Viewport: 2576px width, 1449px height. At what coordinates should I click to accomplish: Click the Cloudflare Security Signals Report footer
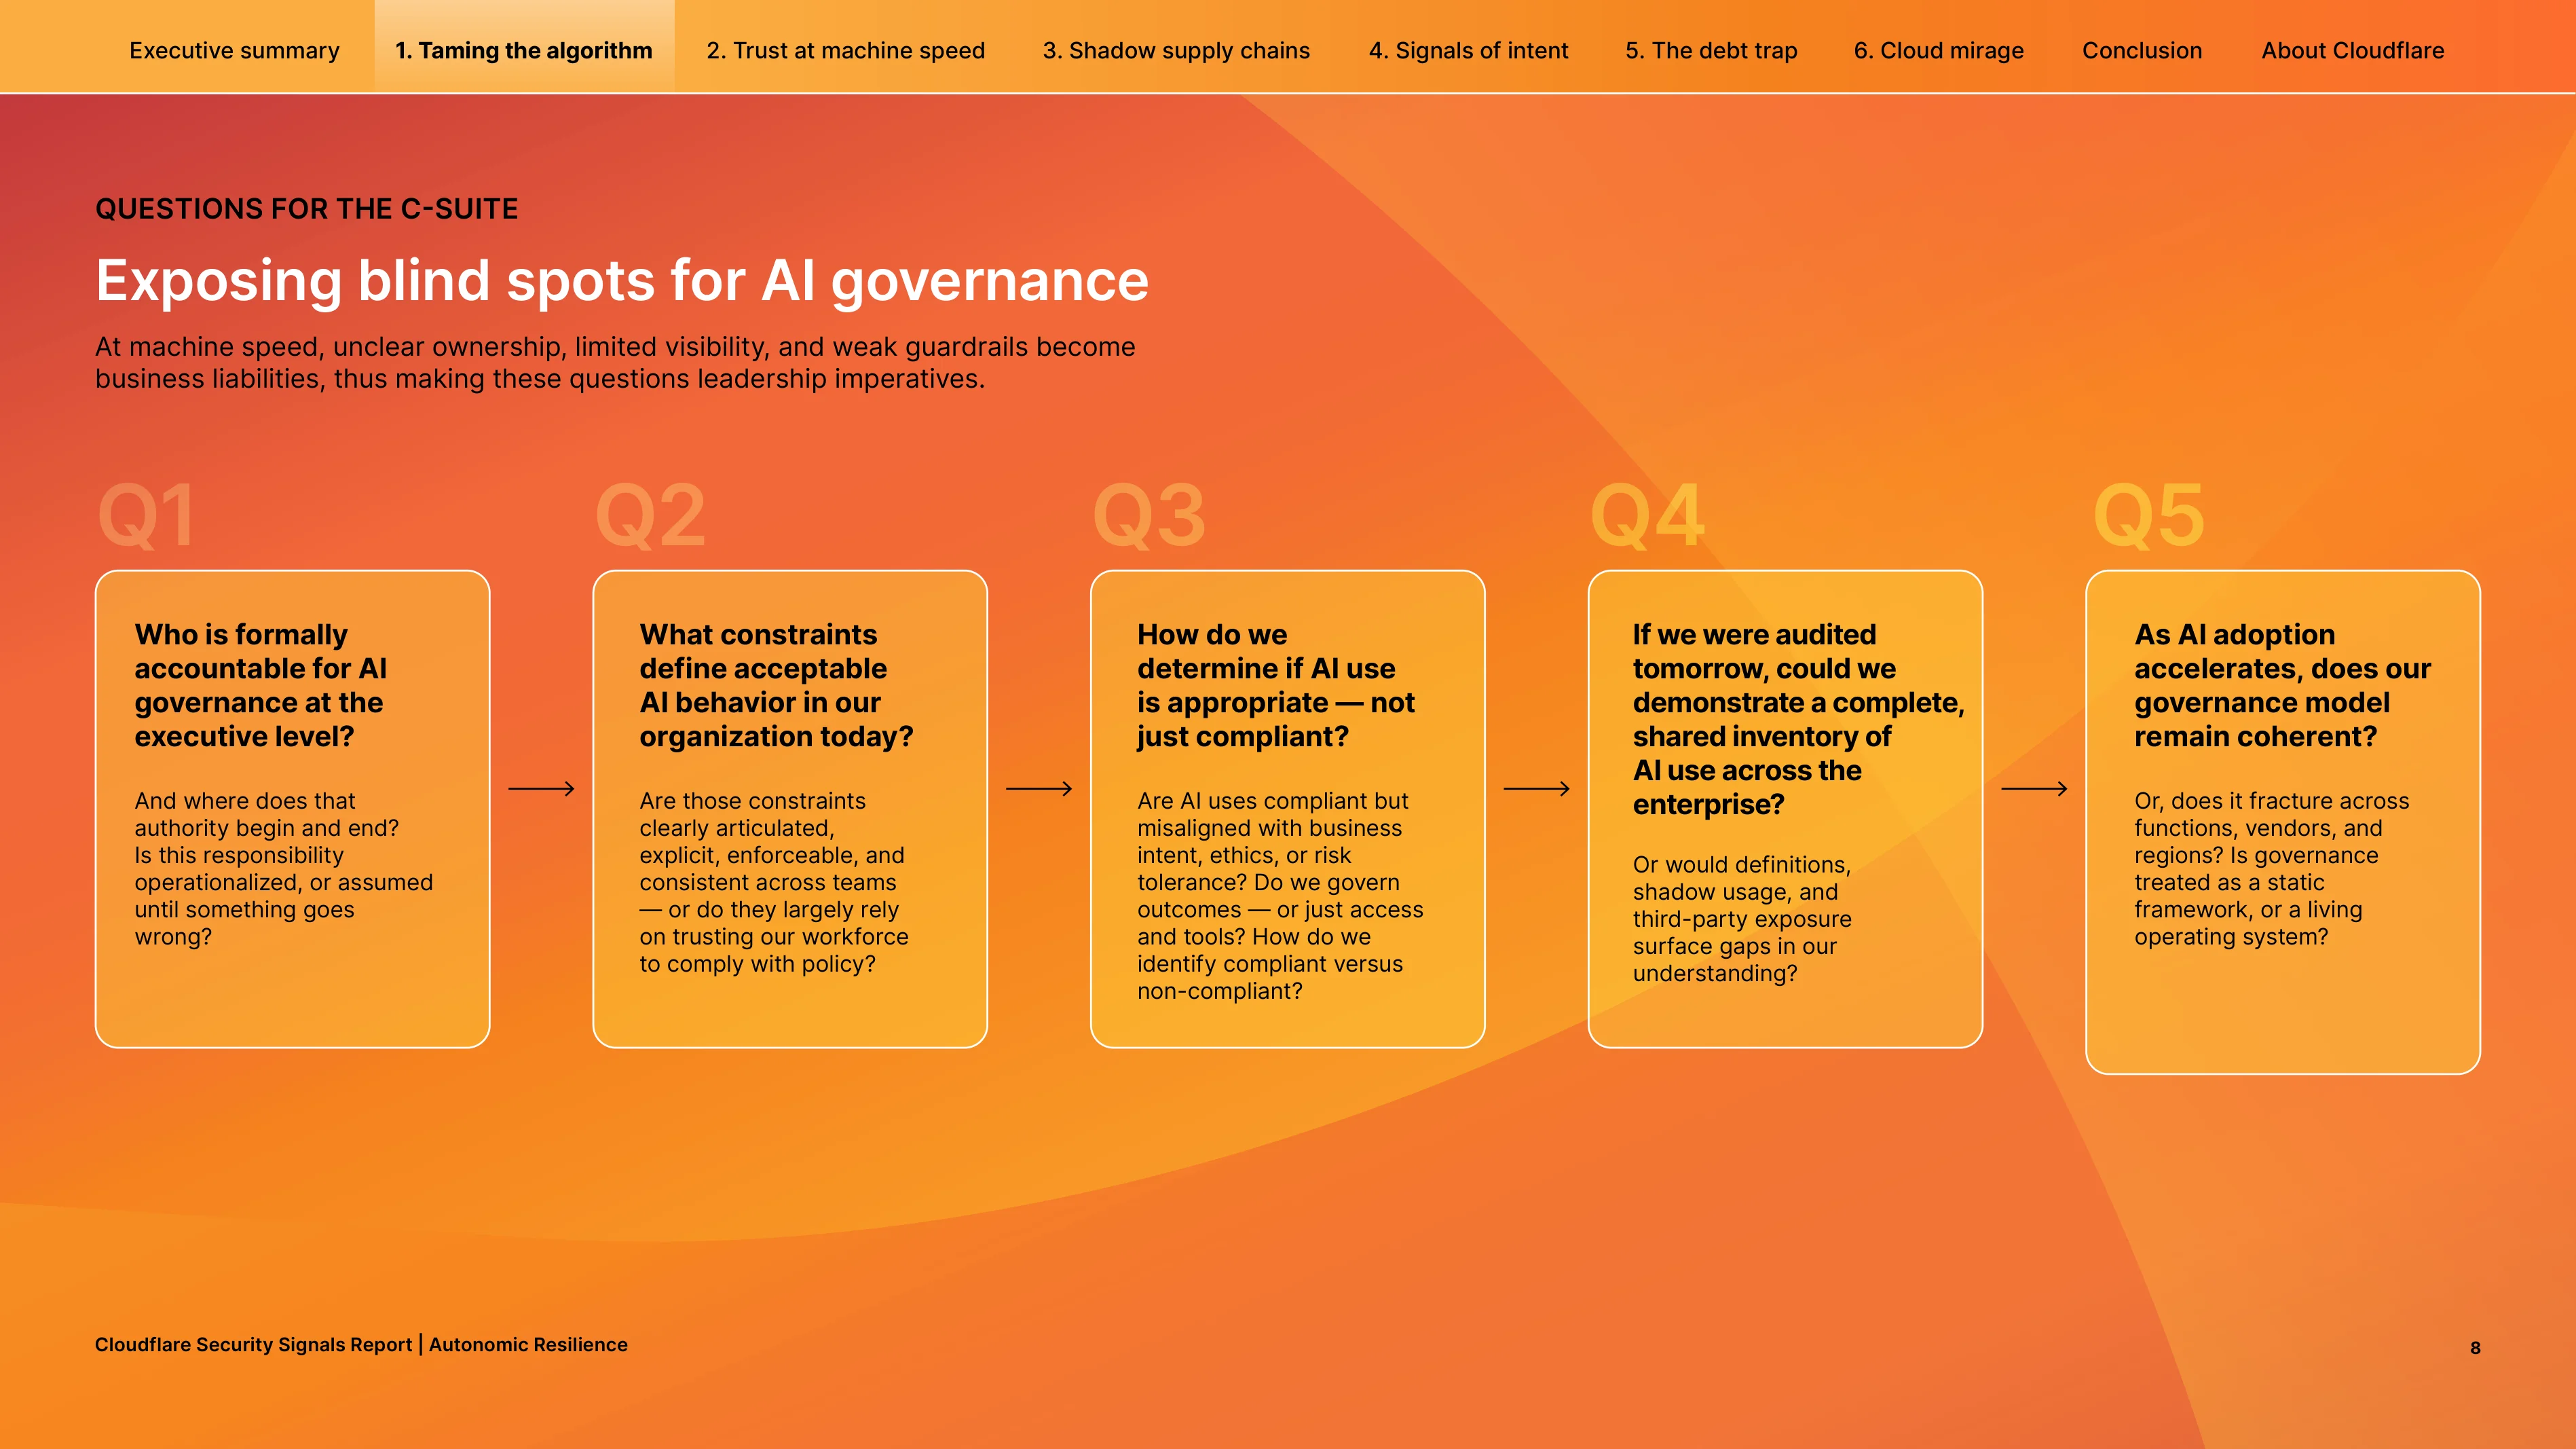(361, 1345)
